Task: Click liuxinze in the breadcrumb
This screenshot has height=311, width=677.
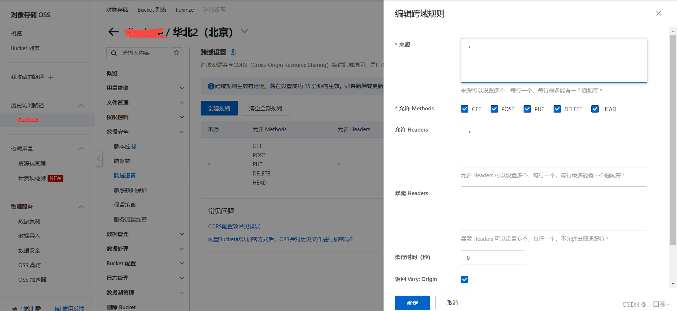Action: coord(185,10)
